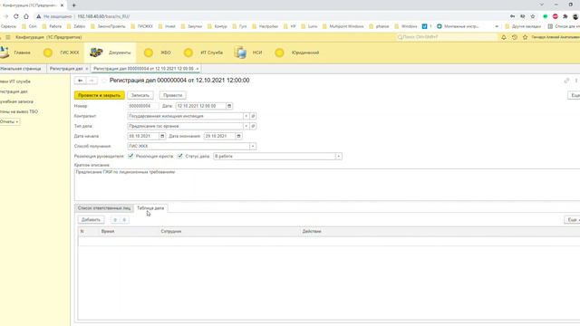Open Другие закладки bookmarks folder
580x326 pixels.
522,26
